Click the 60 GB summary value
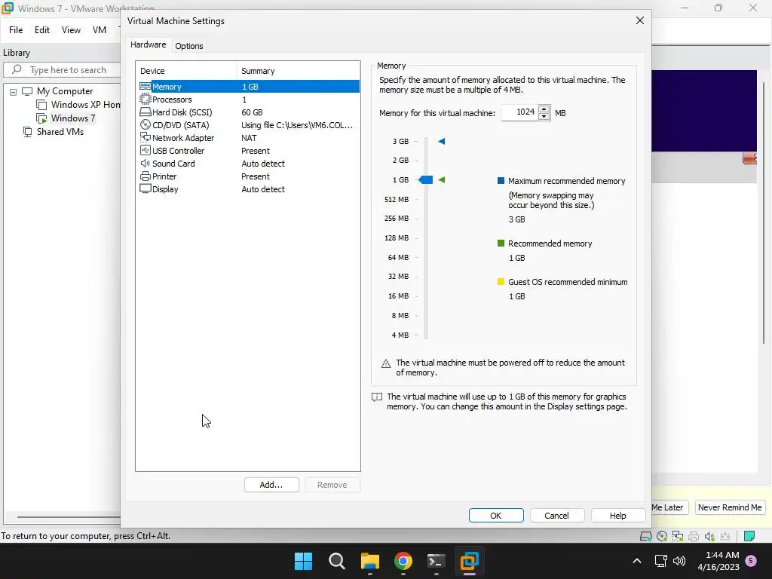The height and width of the screenshot is (579, 772). click(252, 112)
